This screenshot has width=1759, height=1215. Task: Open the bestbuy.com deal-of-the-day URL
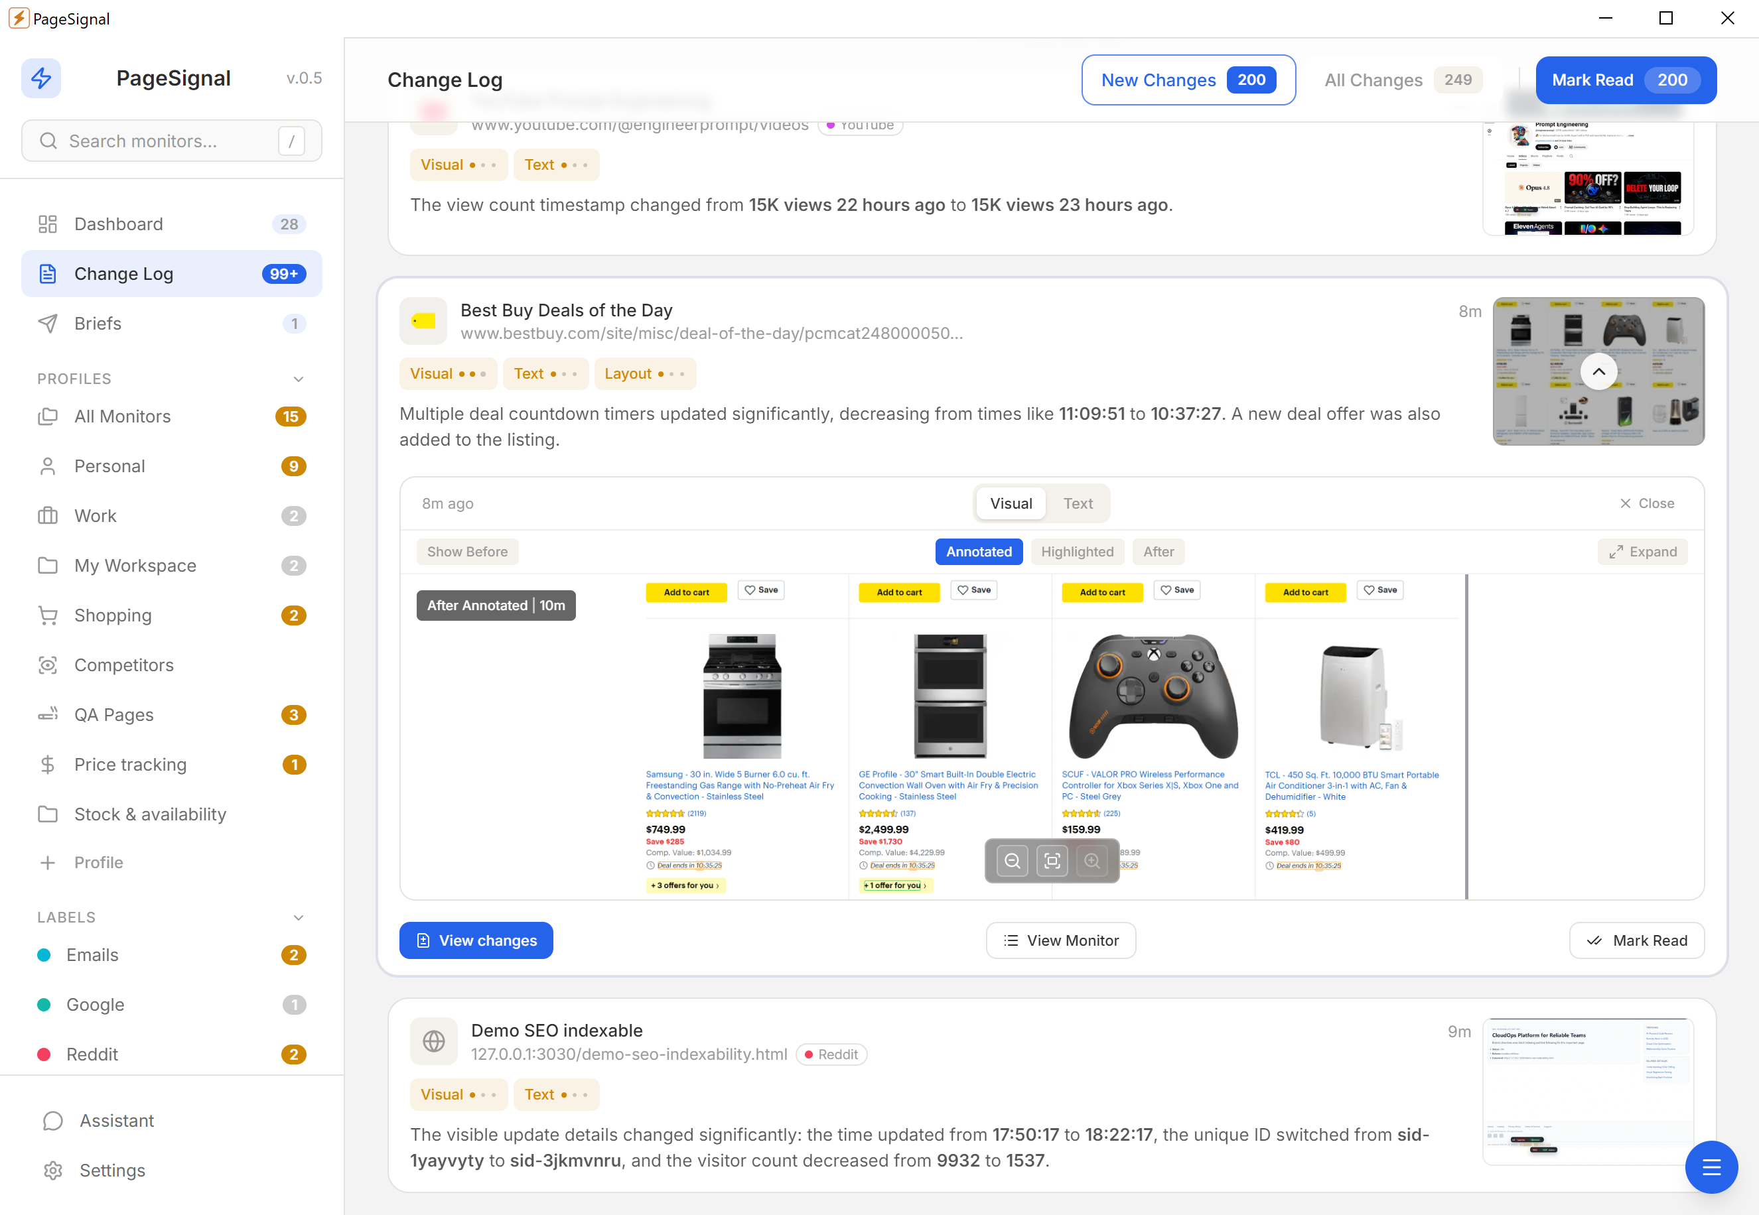[x=711, y=334]
